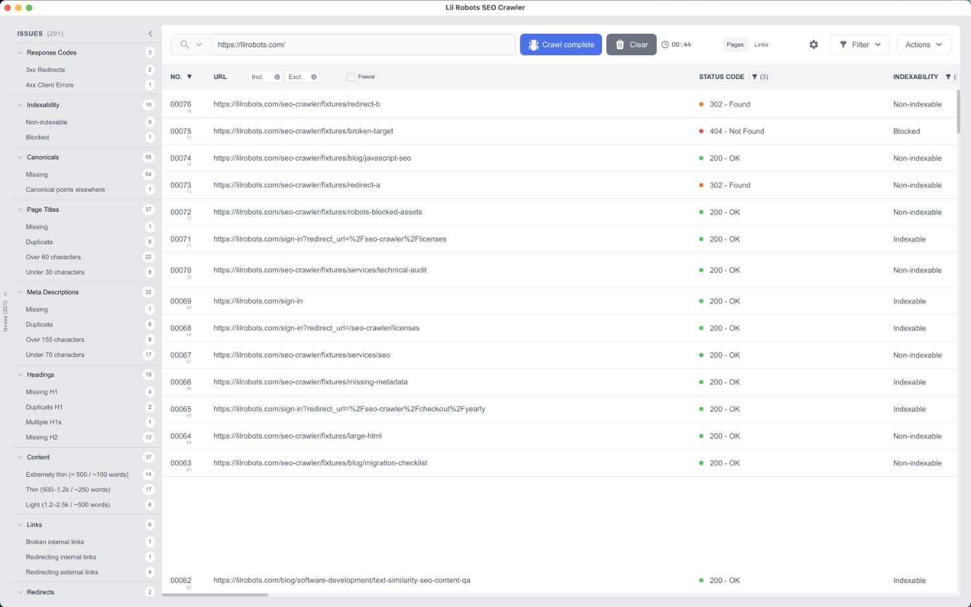
Task: Click the horizontal scrollbar at table bottom
Action: click(x=215, y=595)
